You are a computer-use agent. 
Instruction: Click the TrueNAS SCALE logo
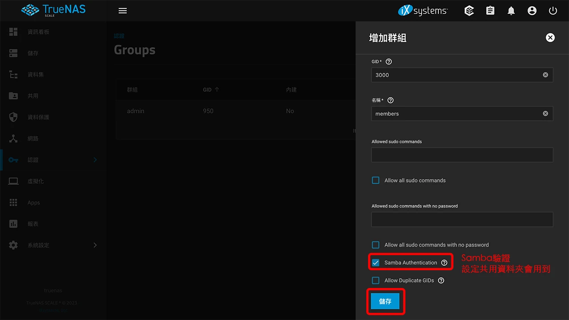[53, 10]
